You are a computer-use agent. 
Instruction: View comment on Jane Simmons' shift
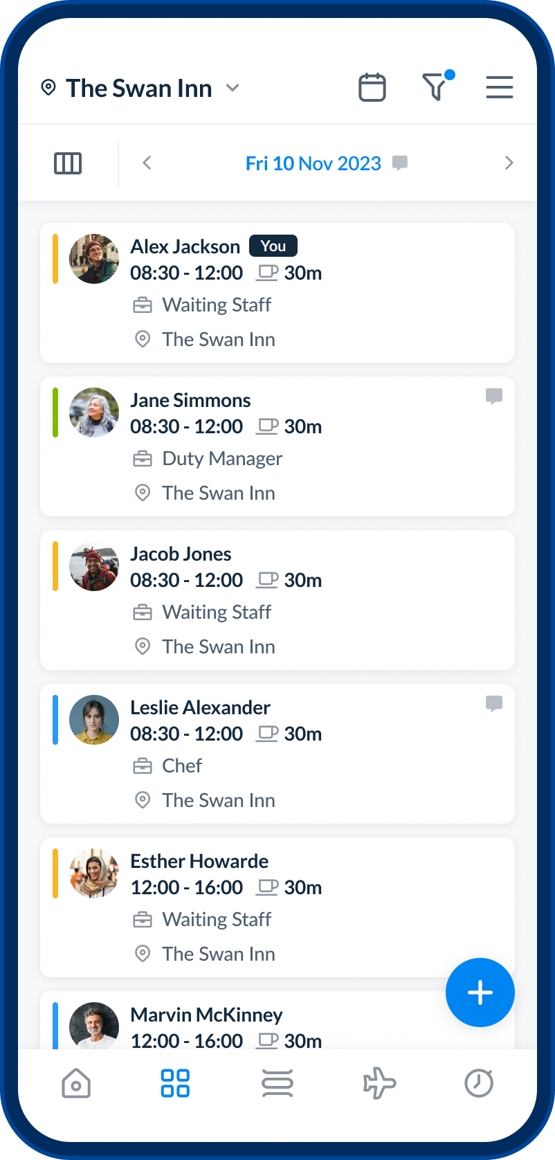(x=494, y=397)
